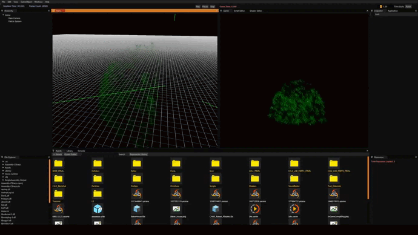Open the Shaders folder
Image resolution: width=418 pixels, height=235 pixels.
click(x=254, y=179)
